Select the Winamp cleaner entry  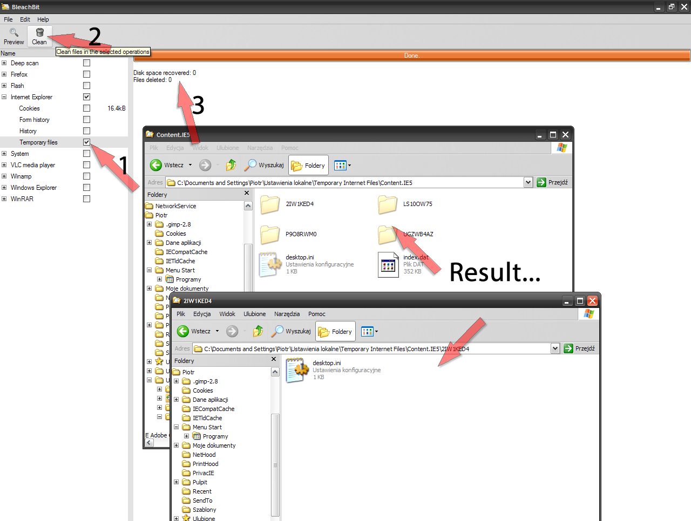coord(21,176)
